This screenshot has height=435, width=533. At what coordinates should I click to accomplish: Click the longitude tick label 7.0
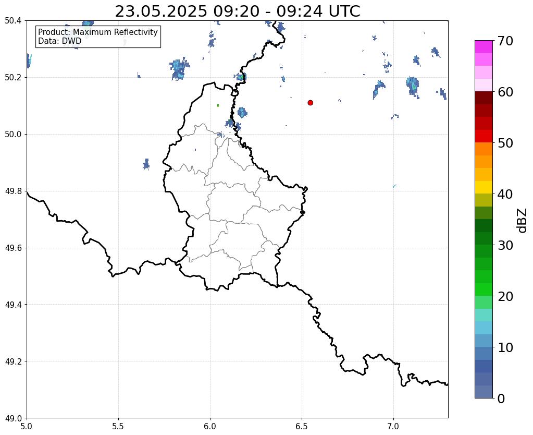click(x=393, y=426)
